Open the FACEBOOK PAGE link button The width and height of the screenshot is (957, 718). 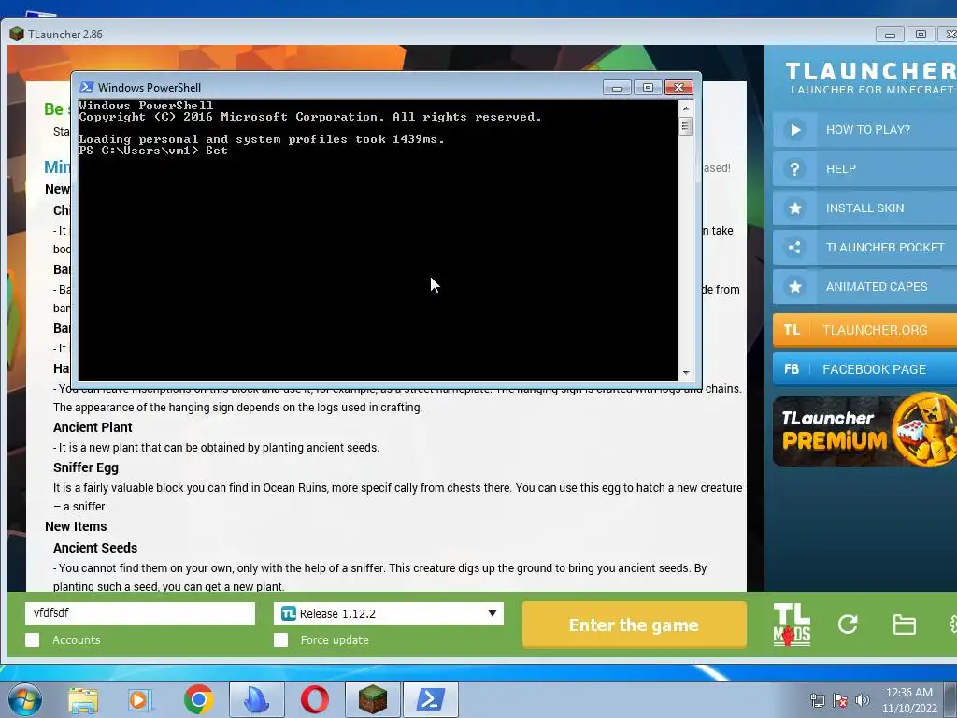pyautogui.click(x=864, y=369)
